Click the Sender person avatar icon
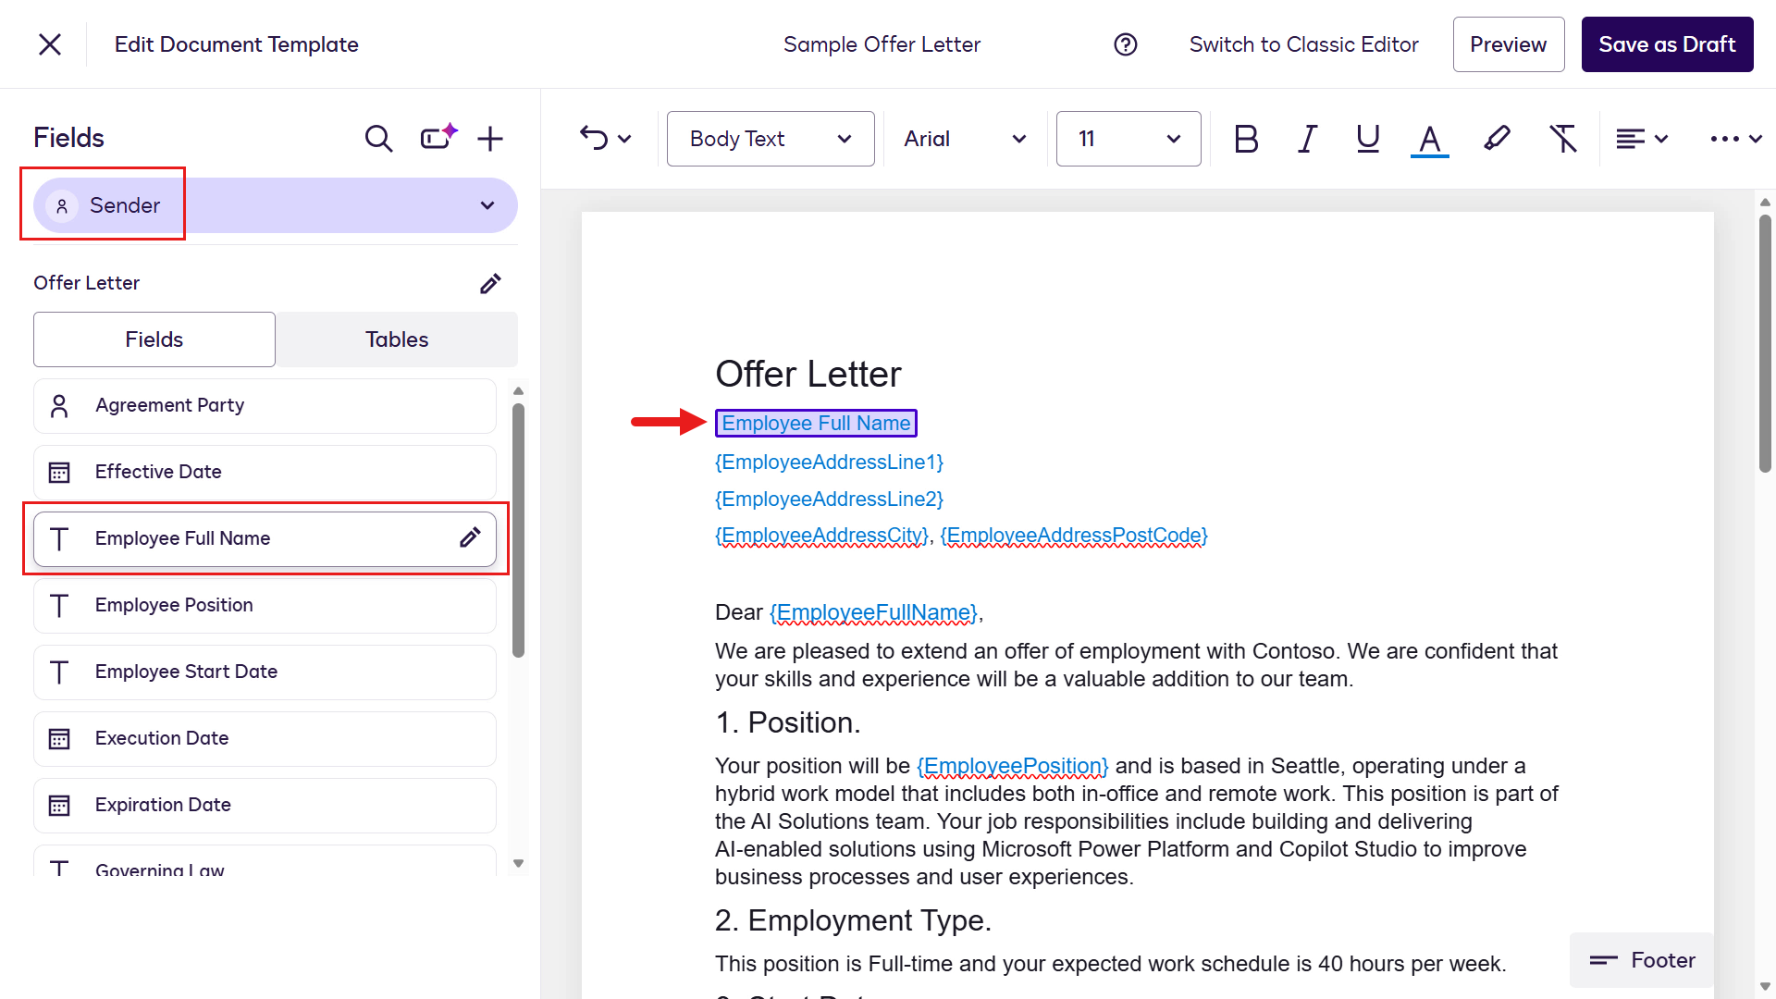 pos(62,205)
